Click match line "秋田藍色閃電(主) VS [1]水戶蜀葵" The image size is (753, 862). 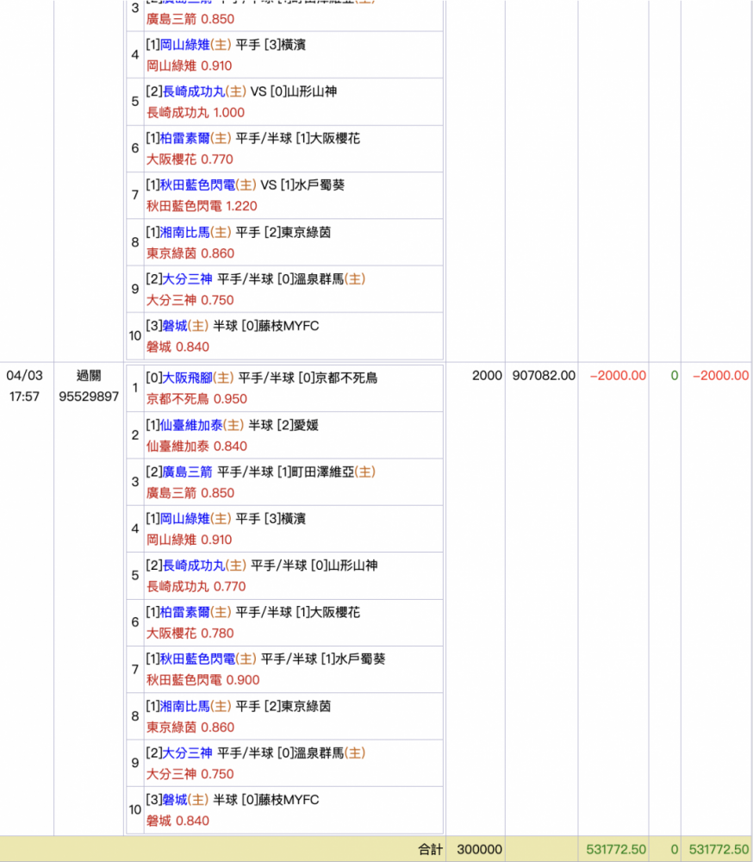(246, 185)
